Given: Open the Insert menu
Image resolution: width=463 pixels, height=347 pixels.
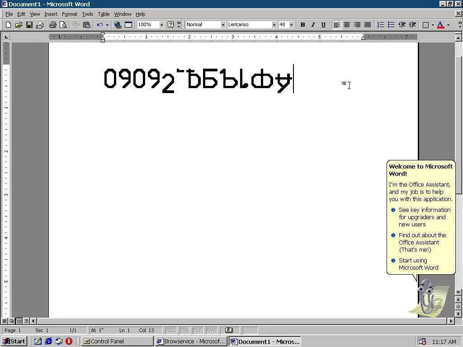Looking at the screenshot, I should tap(51, 14).
